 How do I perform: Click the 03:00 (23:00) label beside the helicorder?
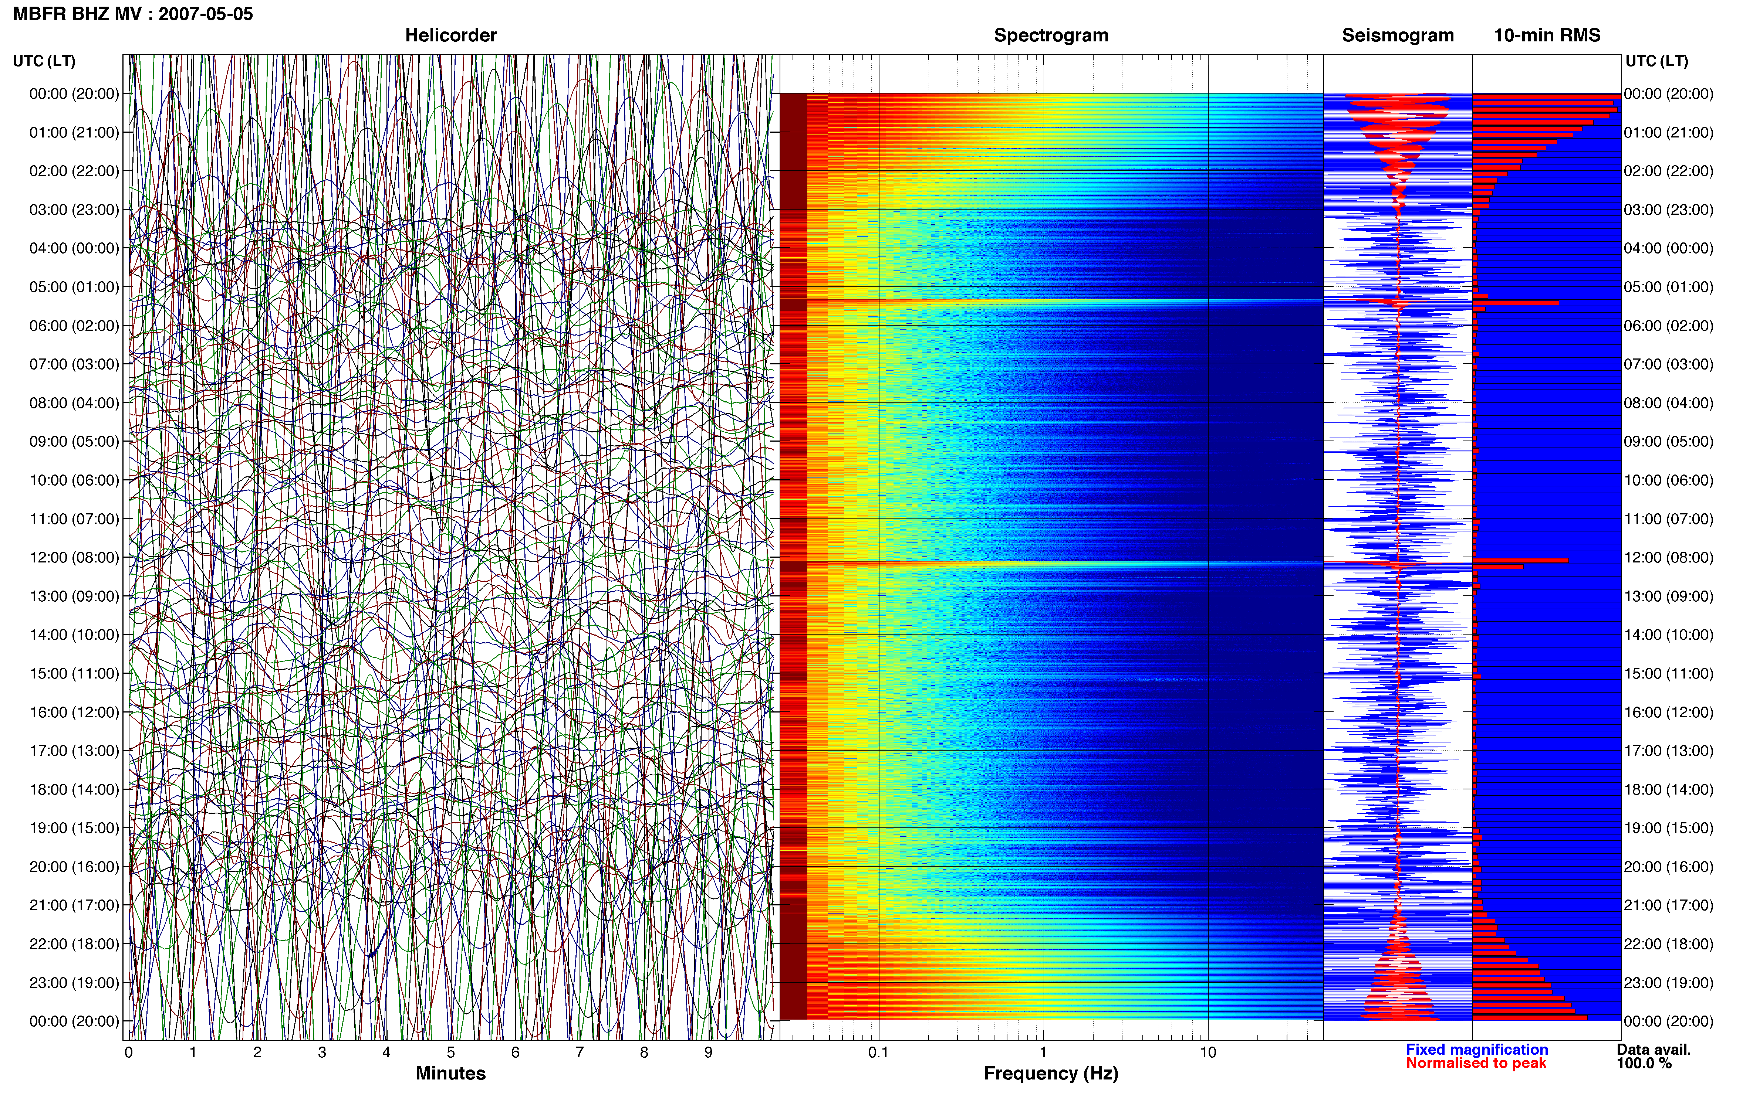pyautogui.click(x=74, y=209)
